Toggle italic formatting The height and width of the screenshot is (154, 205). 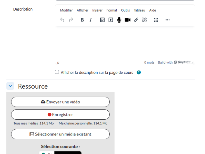[x=91, y=20]
